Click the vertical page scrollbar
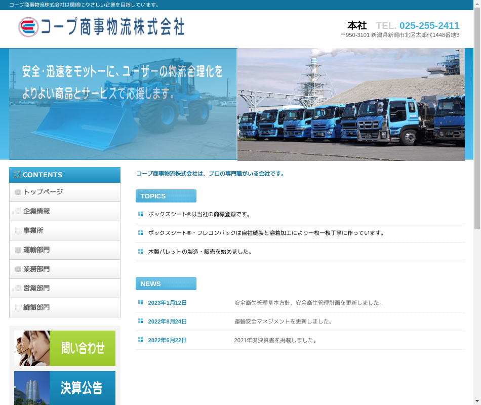The height and width of the screenshot is (405, 481). click(x=477, y=202)
